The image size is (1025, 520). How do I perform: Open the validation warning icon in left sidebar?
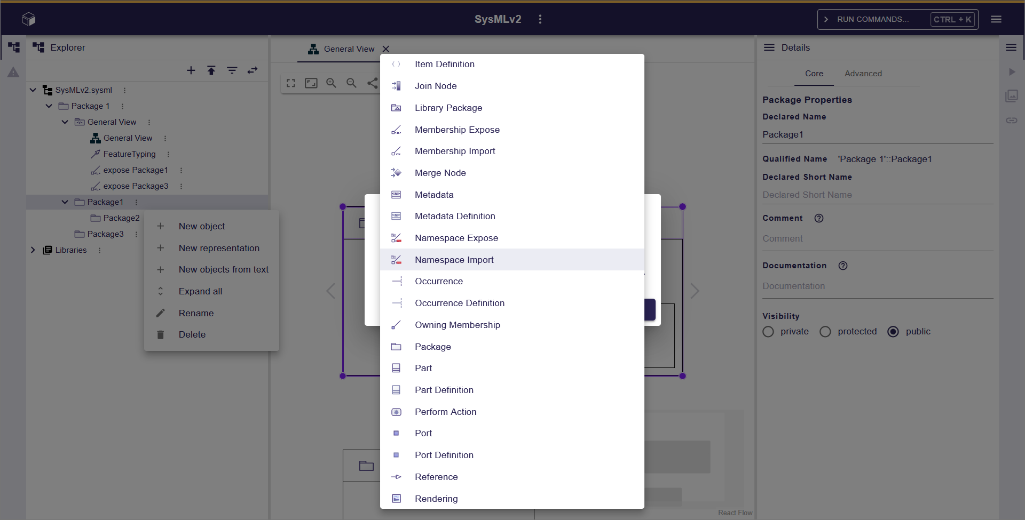tap(13, 72)
